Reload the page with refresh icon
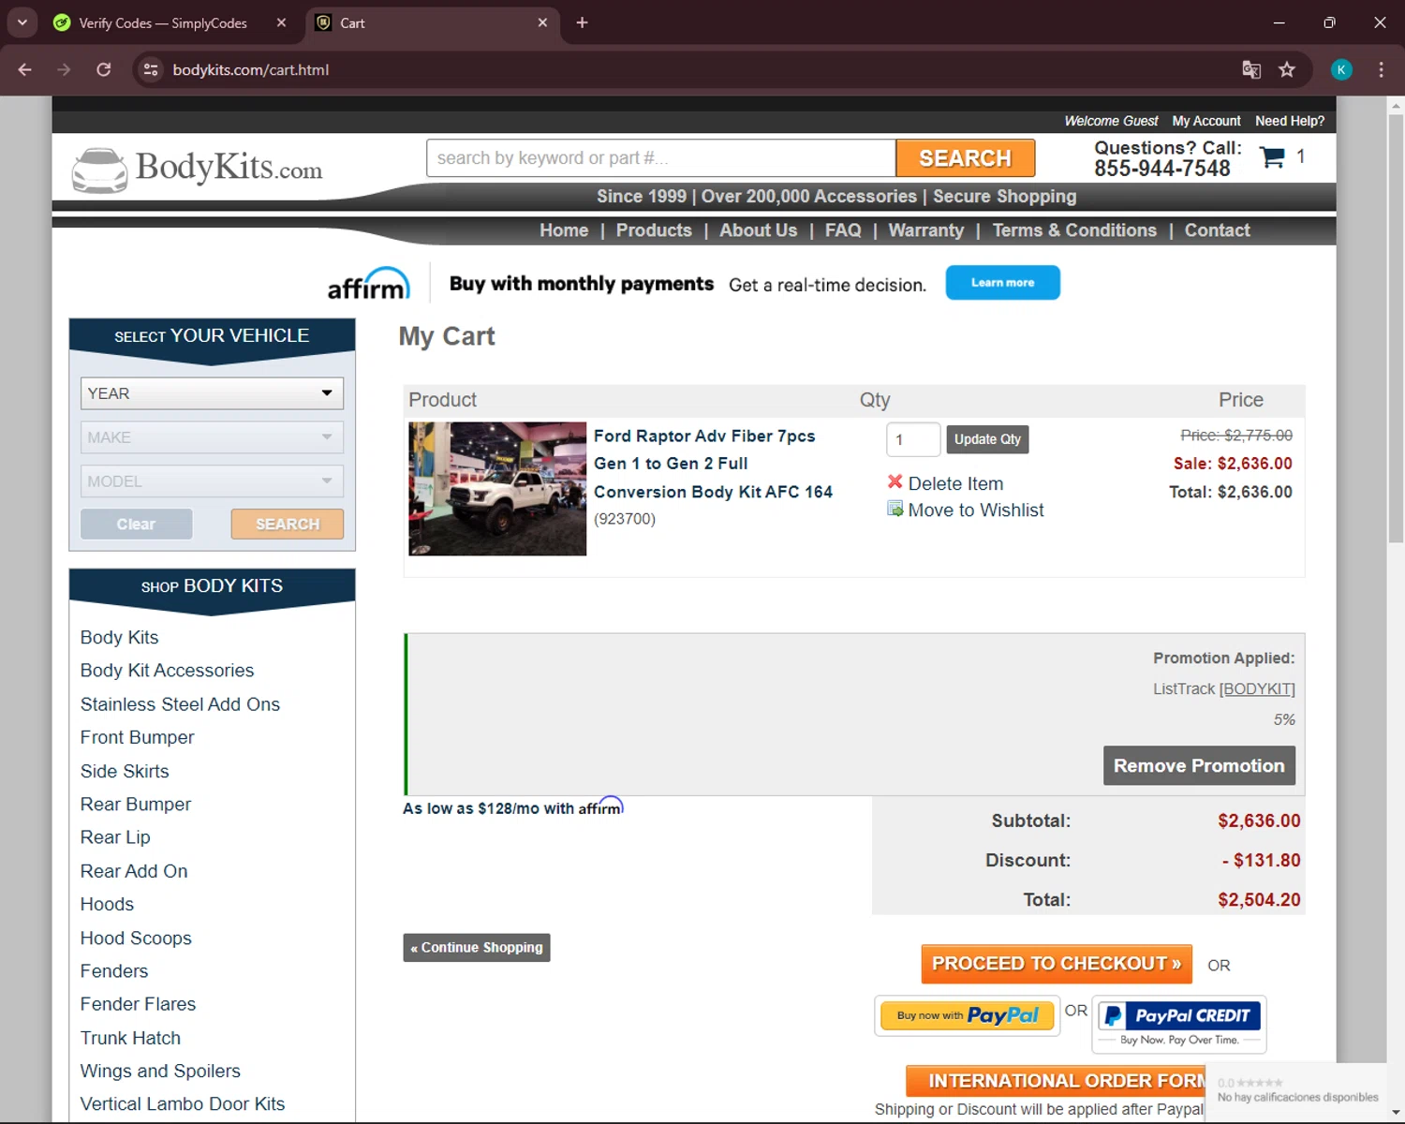 pos(104,69)
